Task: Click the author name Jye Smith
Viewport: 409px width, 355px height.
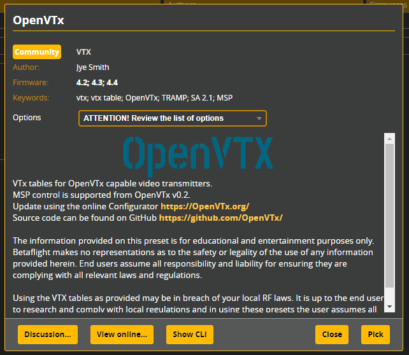Action: [x=92, y=67]
